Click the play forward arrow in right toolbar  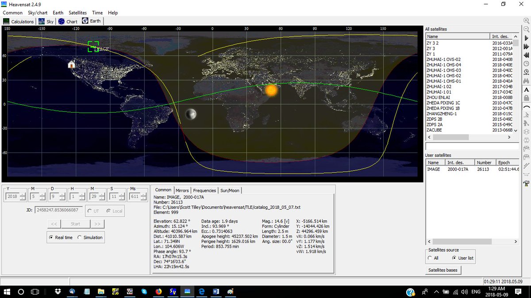click(527, 38)
